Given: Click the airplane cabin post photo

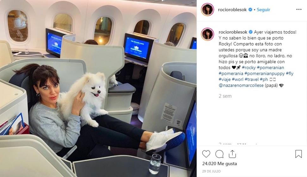Looking at the screenshot, I should click(98, 89).
